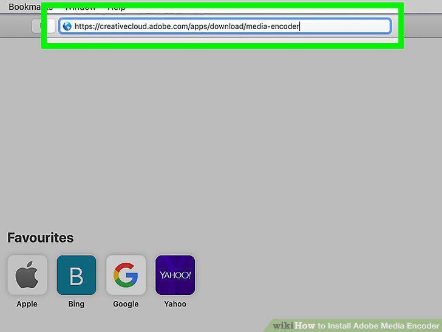Click the Google label under its icon
This screenshot has height=332, width=442.
click(x=126, y=304)
